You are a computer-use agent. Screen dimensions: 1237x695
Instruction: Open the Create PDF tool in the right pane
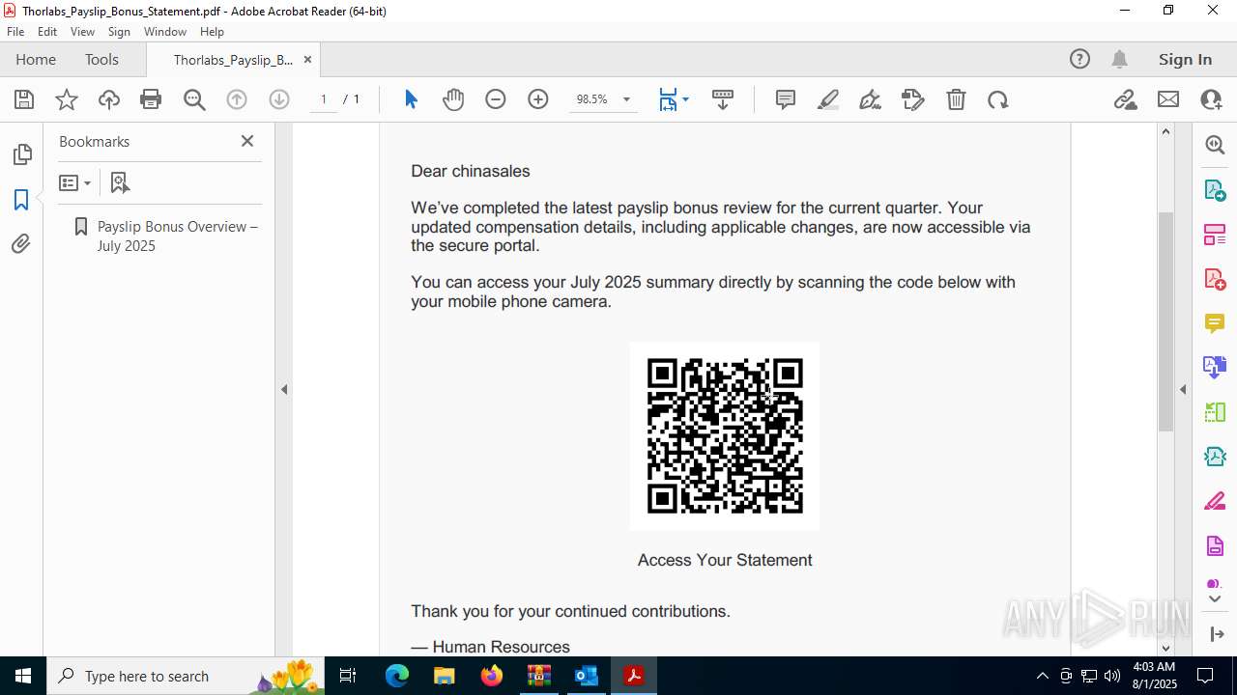1215,279
